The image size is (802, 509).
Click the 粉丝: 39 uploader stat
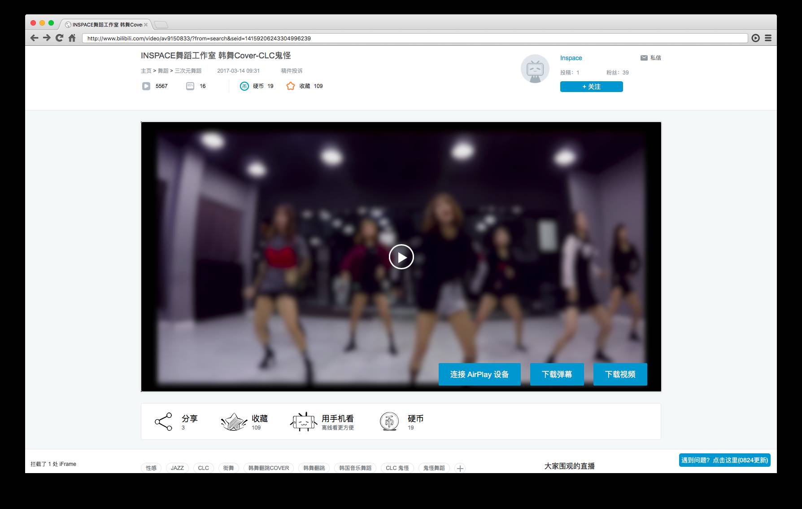click(618, 73)
